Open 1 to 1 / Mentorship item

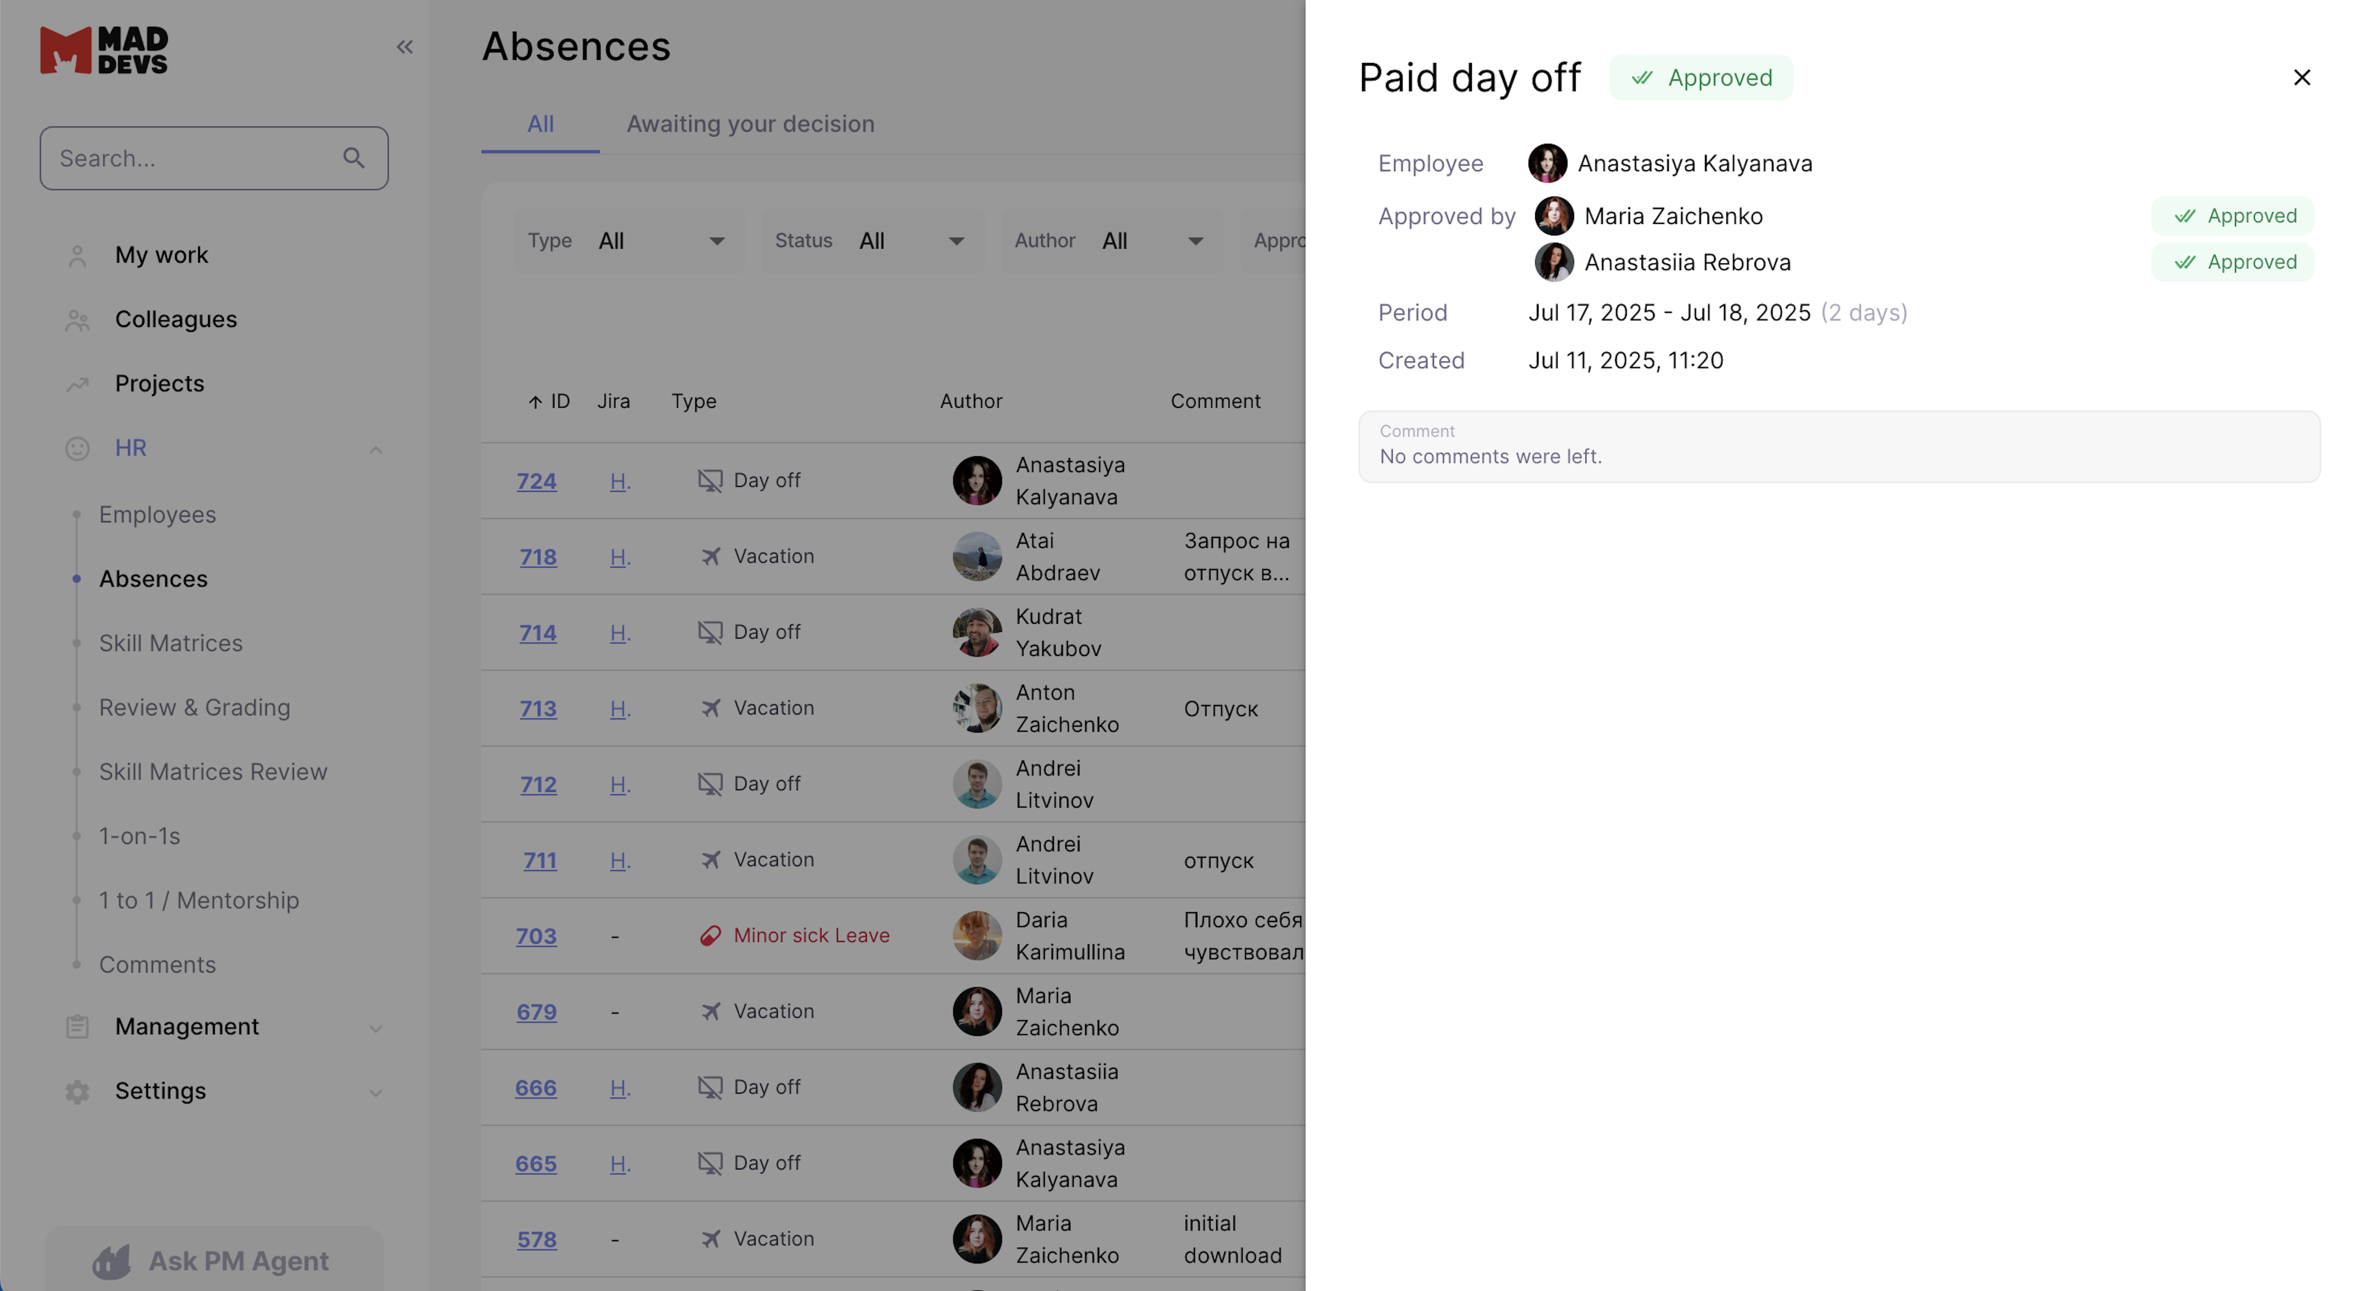[199, 901]
